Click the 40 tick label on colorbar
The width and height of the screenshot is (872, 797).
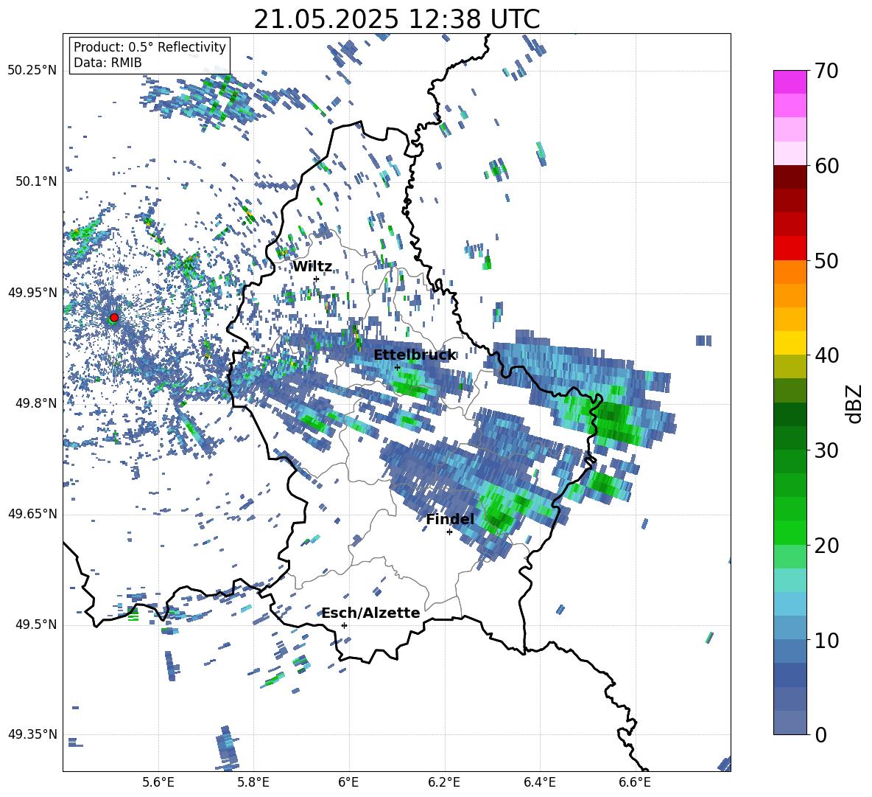click(x=826, y=355)
